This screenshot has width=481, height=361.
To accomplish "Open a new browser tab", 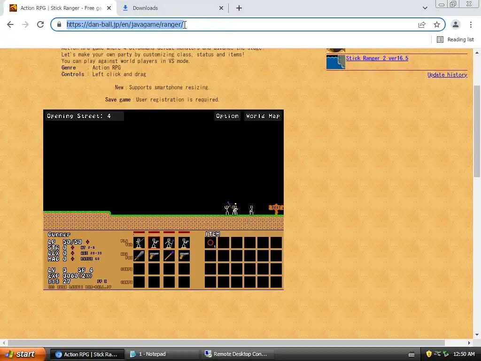I will pos(239,8).
